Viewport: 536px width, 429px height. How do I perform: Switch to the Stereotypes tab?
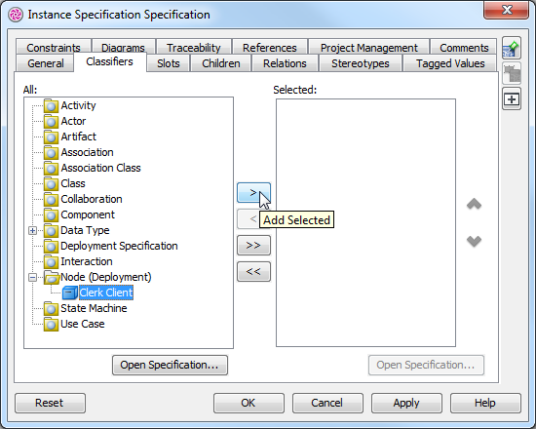point(361,63)
